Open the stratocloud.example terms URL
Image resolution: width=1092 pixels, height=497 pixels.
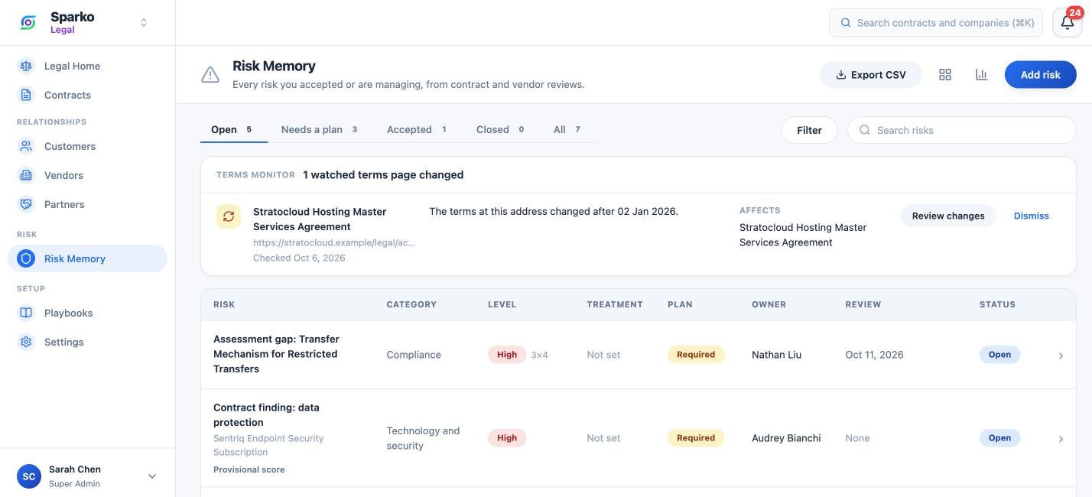334,242
